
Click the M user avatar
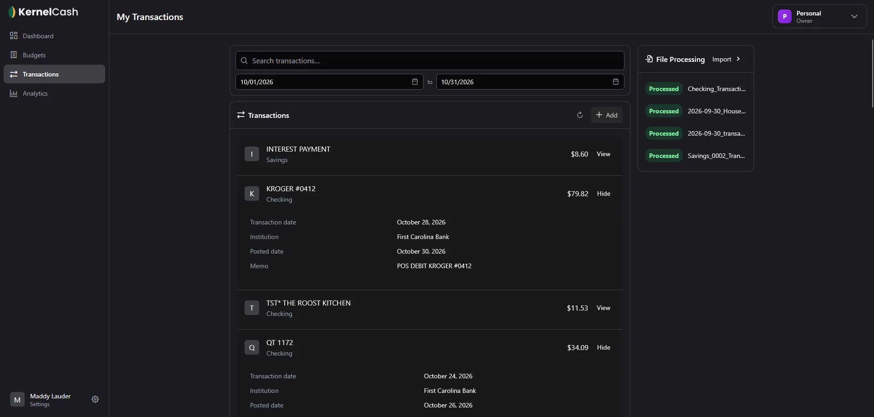pyautogui.click(x=17, y=400)
